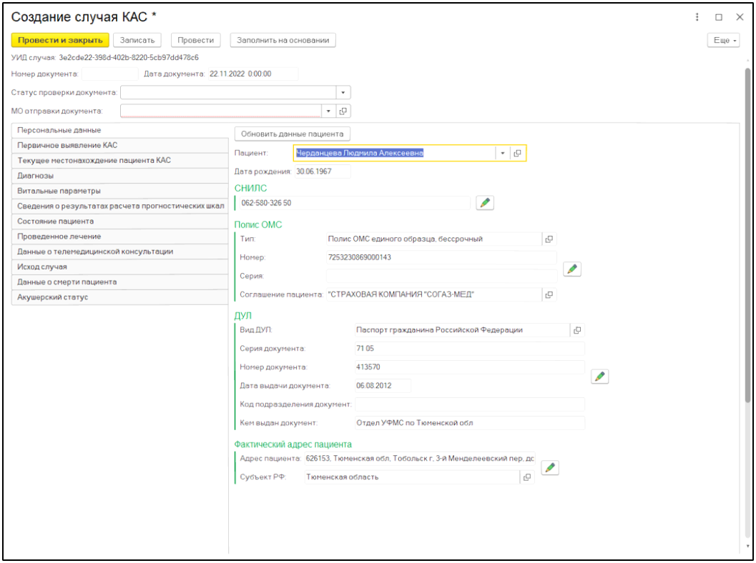
Task: Click the Обновить данные пациента button
Action: (293, 134)
